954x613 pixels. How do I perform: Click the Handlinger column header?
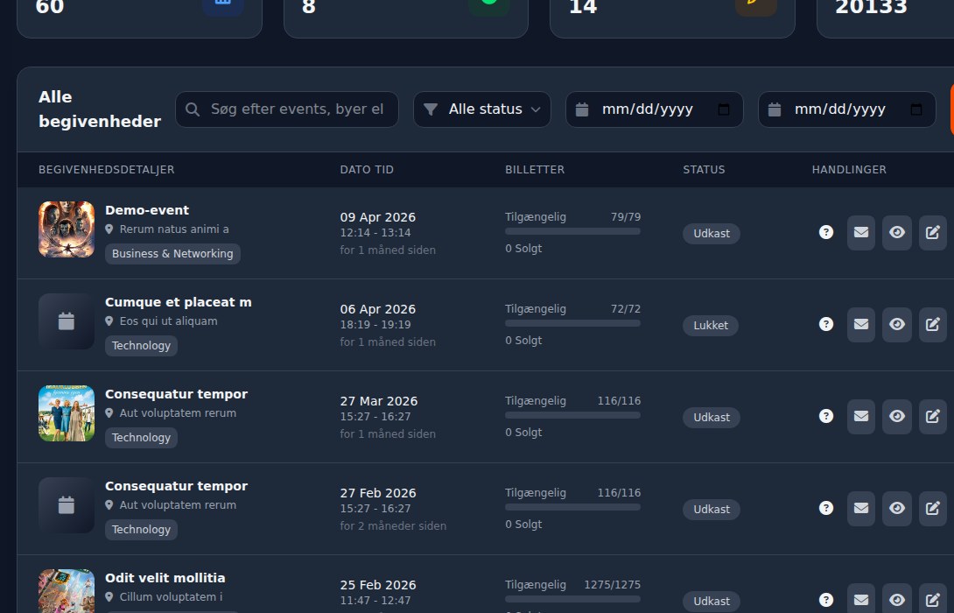tap(849, 170)
